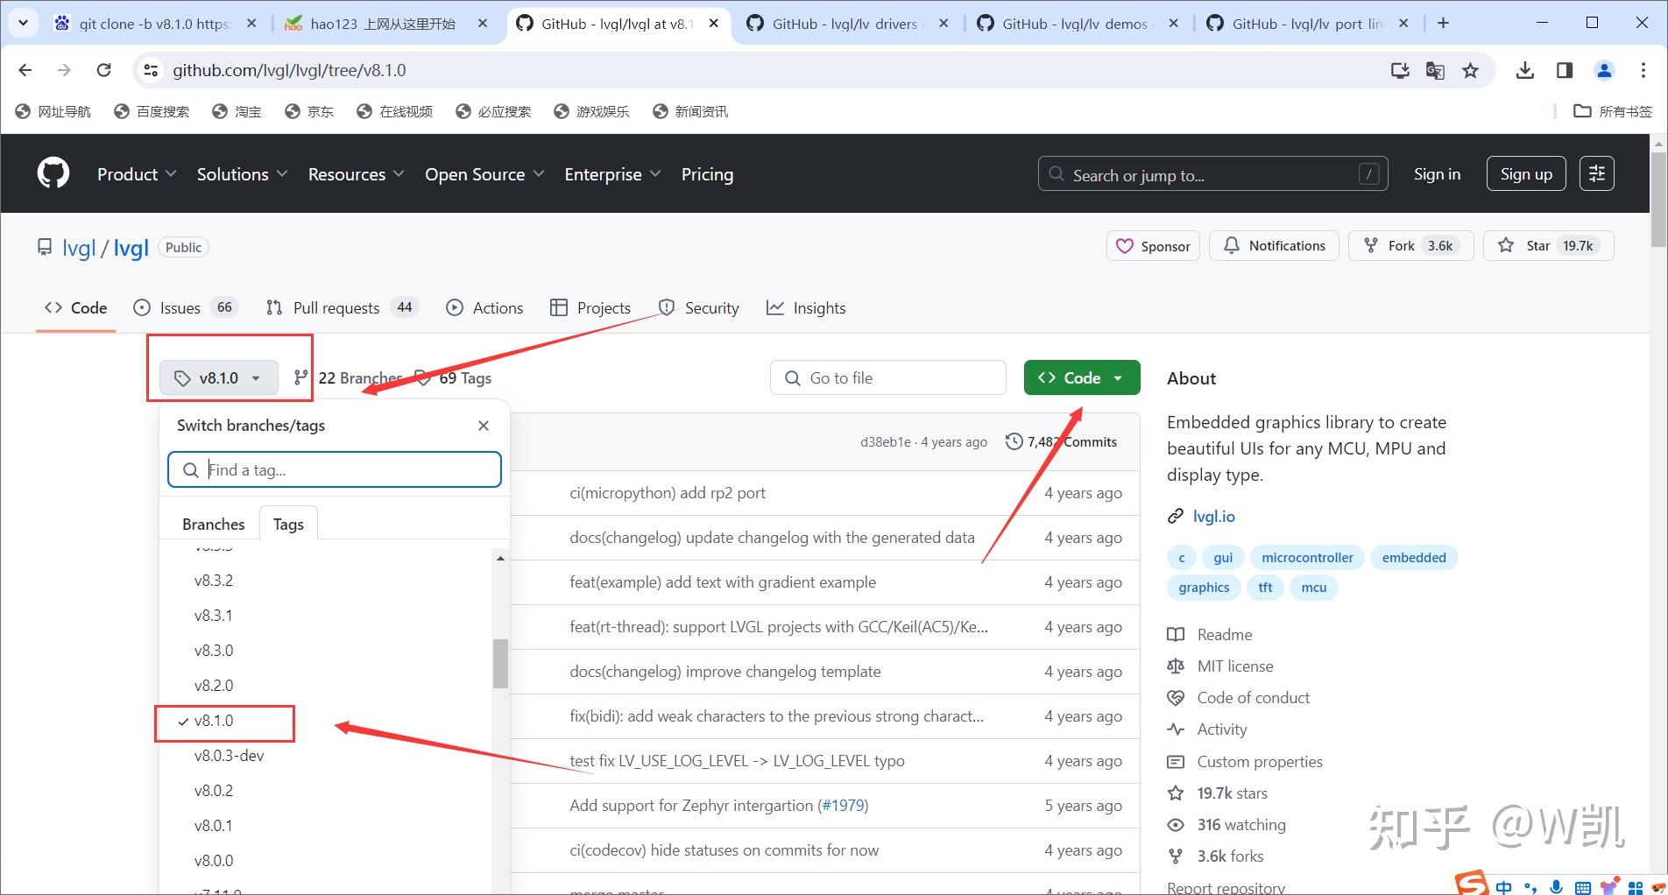
Task: Open the Insights tab
Action: [x=806, y=307]
